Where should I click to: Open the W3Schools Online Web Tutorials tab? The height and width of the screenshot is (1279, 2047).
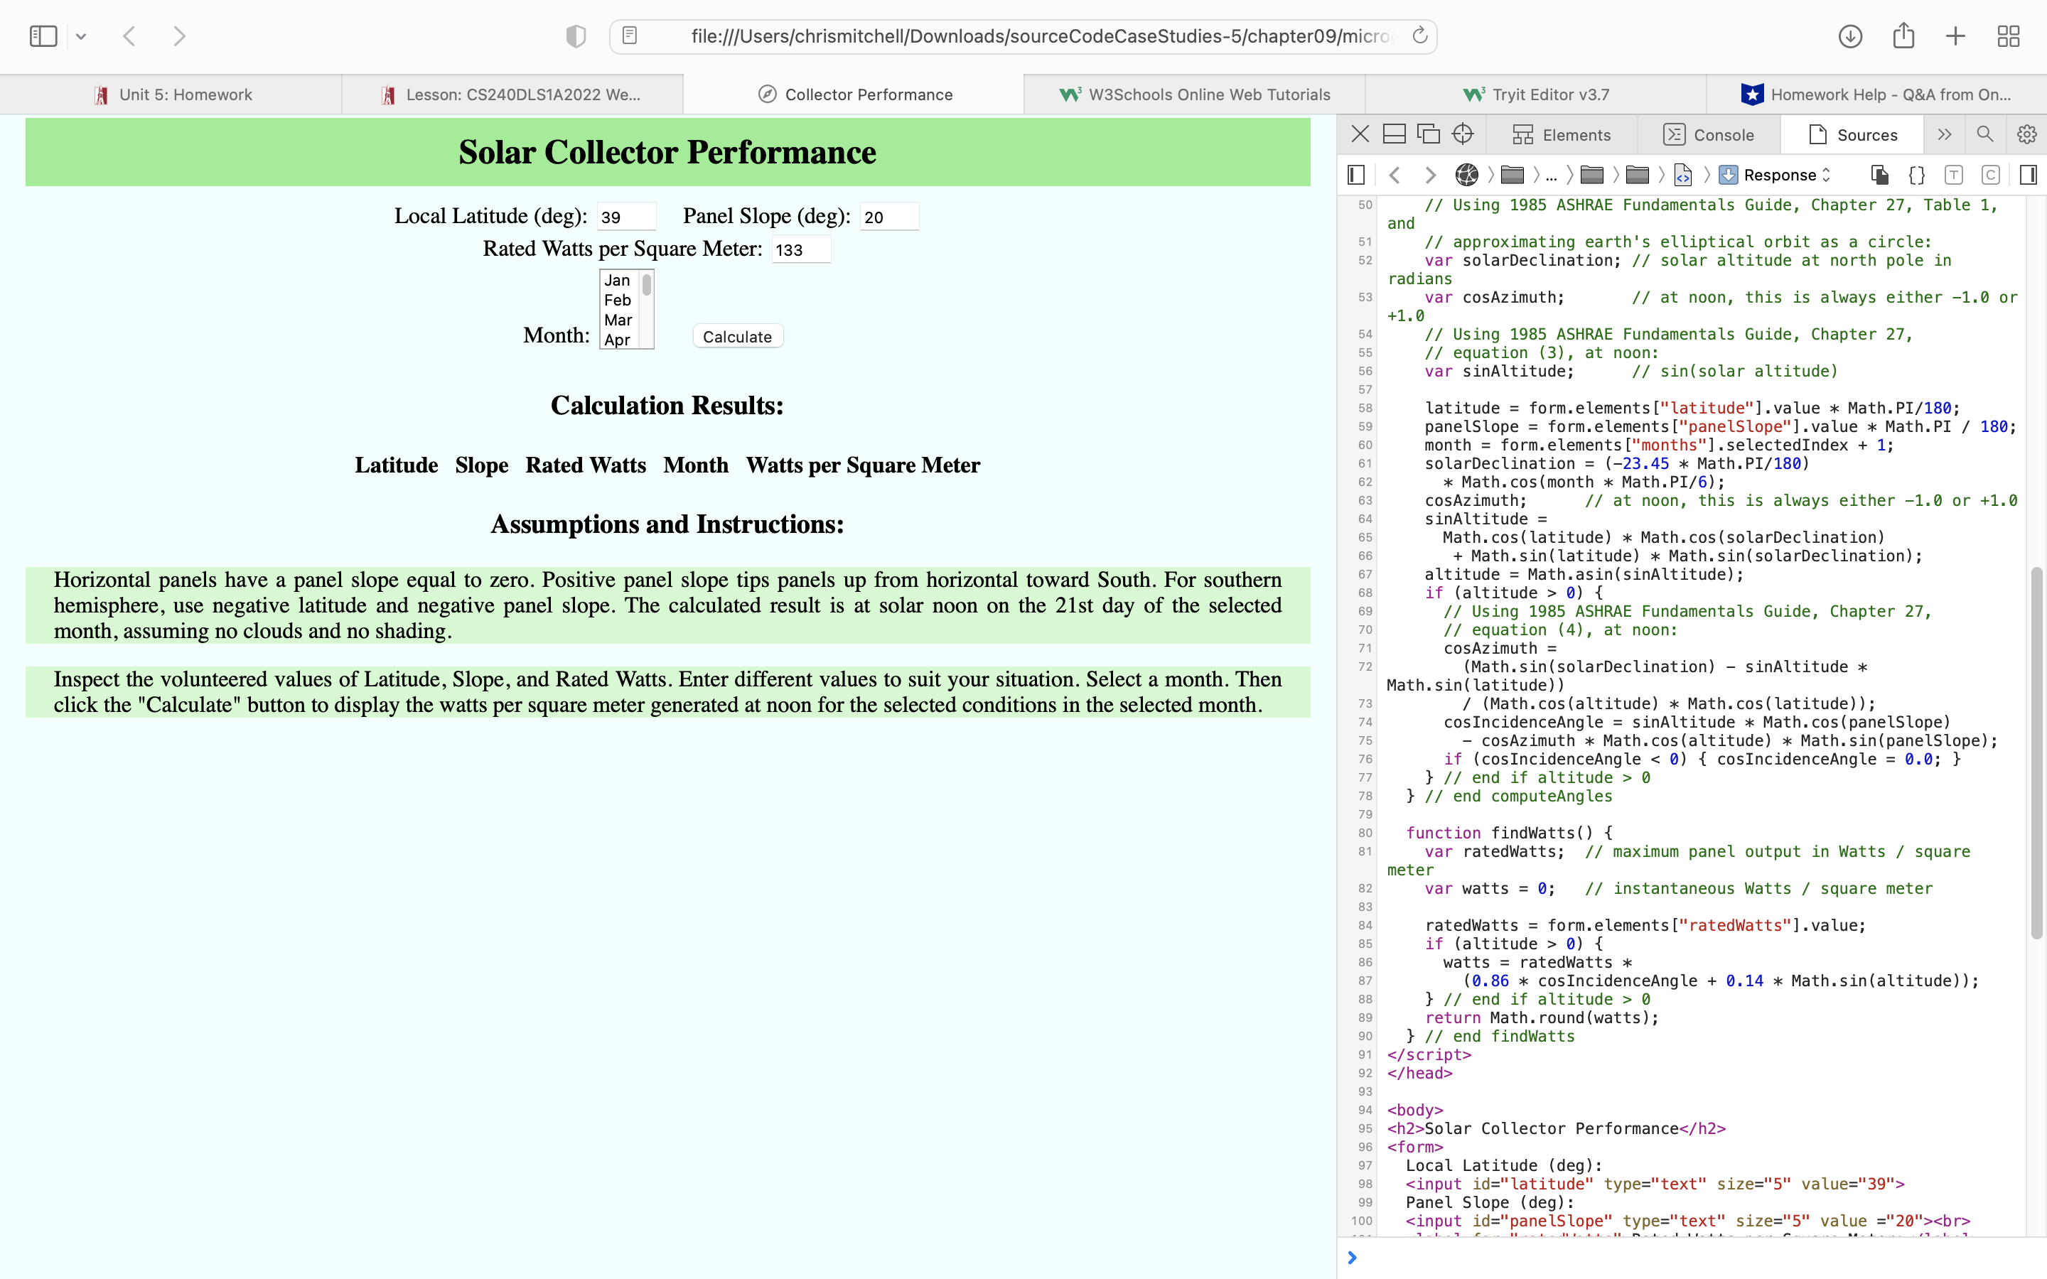point(1193,95)
